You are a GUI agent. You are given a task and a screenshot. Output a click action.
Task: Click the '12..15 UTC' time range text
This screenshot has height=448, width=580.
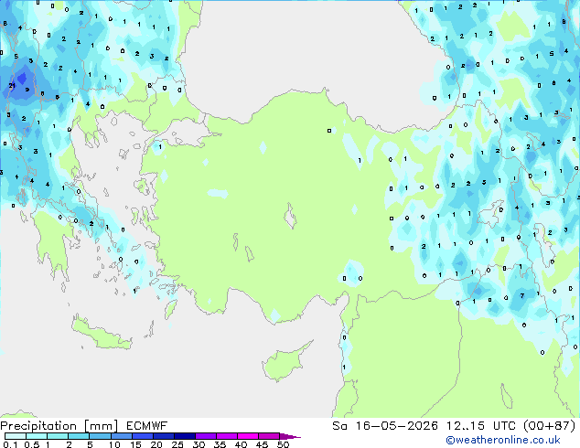click(x=481, y=426)
